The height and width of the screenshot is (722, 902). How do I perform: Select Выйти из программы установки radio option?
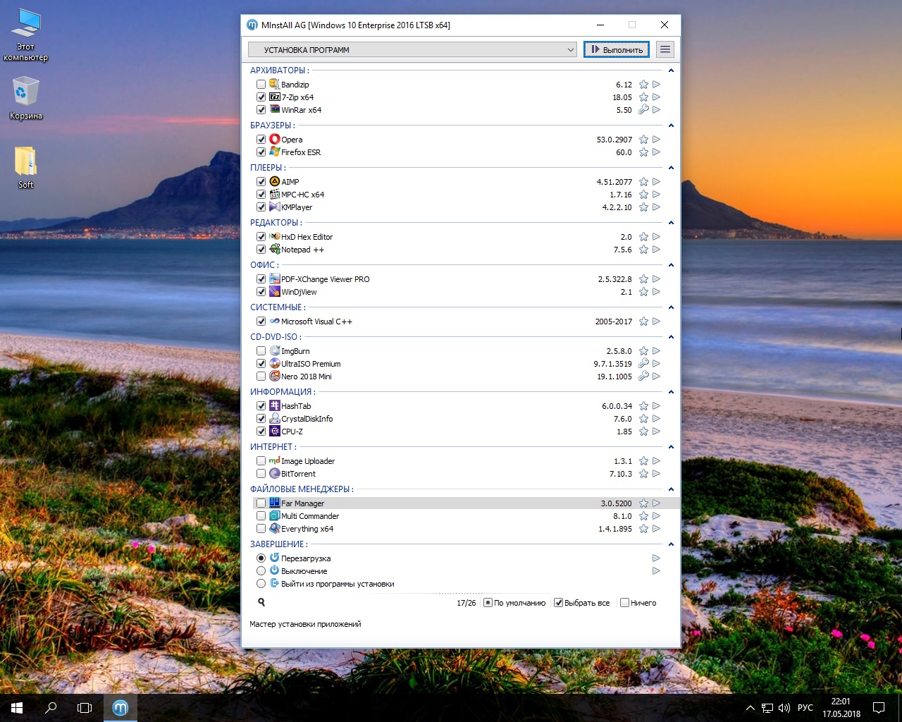pyautogui.click(x=261, y=584)
